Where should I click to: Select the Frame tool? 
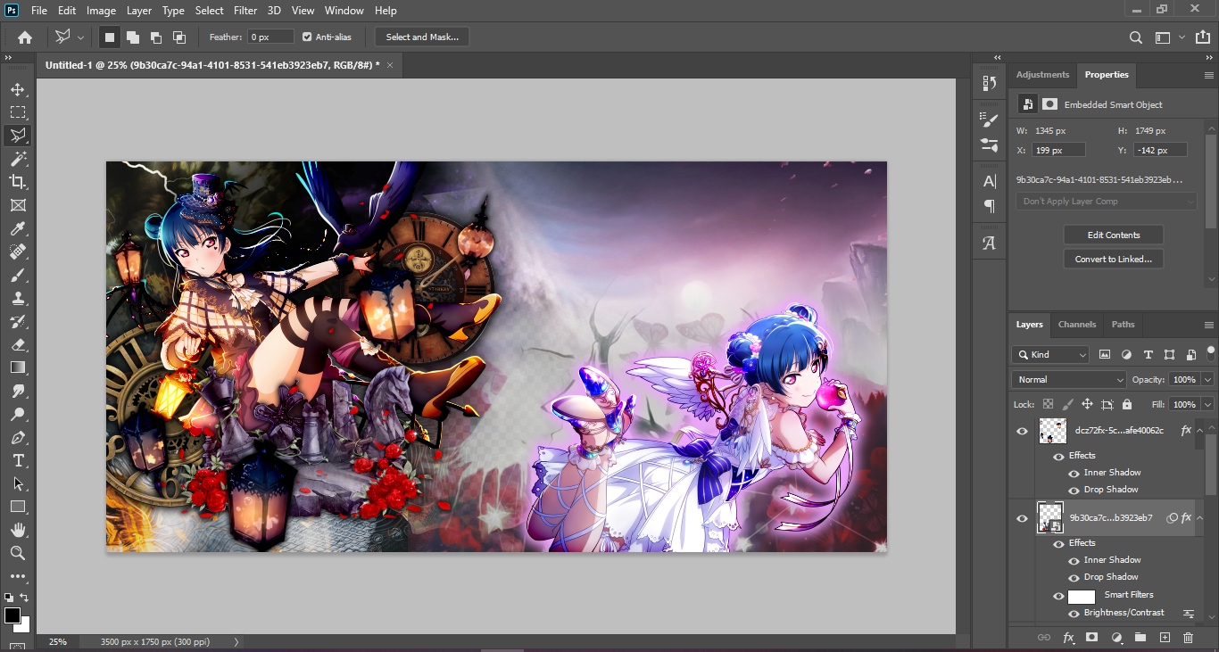pos(17,205)
